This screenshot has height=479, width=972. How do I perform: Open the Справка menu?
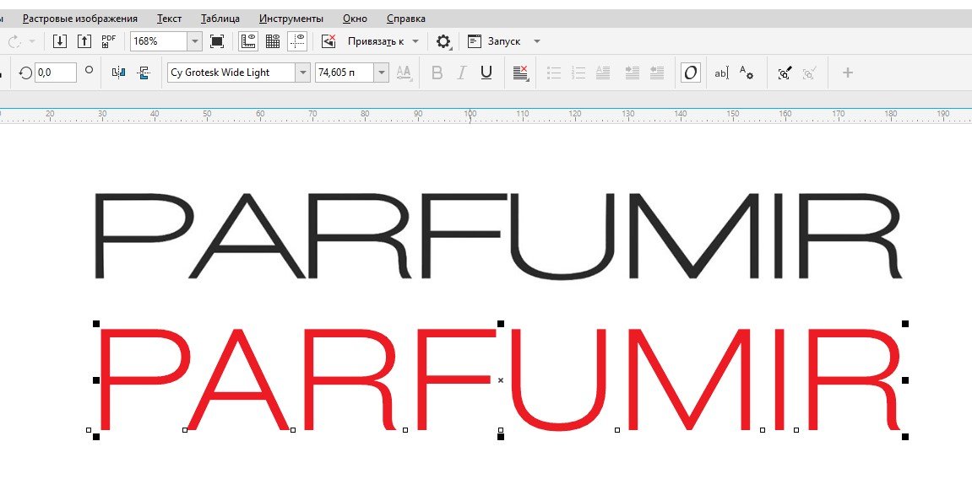pos(406,19)
